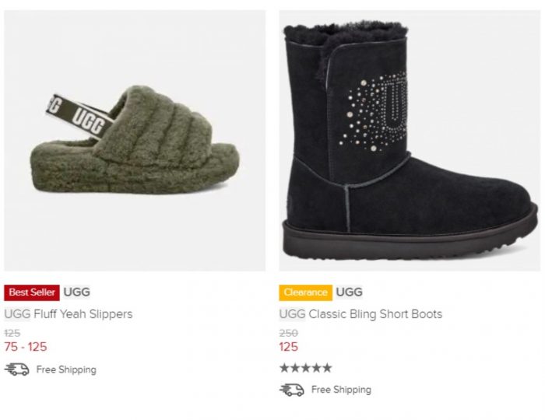Open UGG Fluff Yeah Slippers product link
Viewport: 545px width, 420px height.
69,314
